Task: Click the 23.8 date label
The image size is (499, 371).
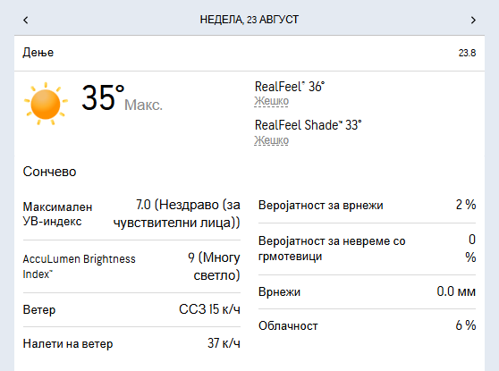Action: (467, 53)
